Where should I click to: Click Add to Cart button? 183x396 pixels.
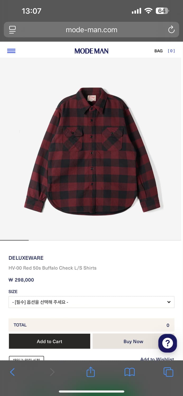coord(49,341)
